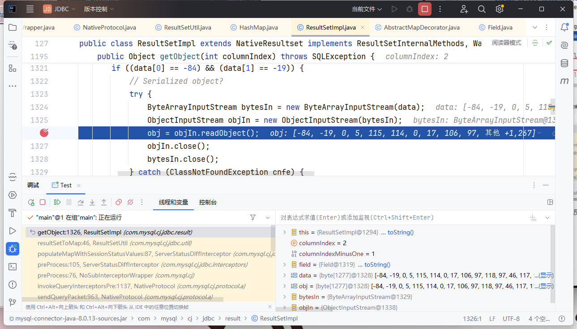577x329 pixels.
Task: Open Terminal tool window in sidebar
Action: pyautogui.click(x=13, y=267)
